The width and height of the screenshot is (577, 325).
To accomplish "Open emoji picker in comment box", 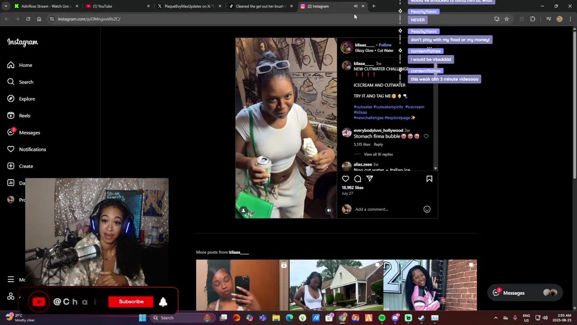I will point(427,209).
